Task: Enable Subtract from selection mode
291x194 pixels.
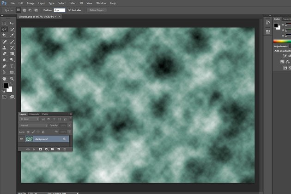Action: [x=30, y=10]
